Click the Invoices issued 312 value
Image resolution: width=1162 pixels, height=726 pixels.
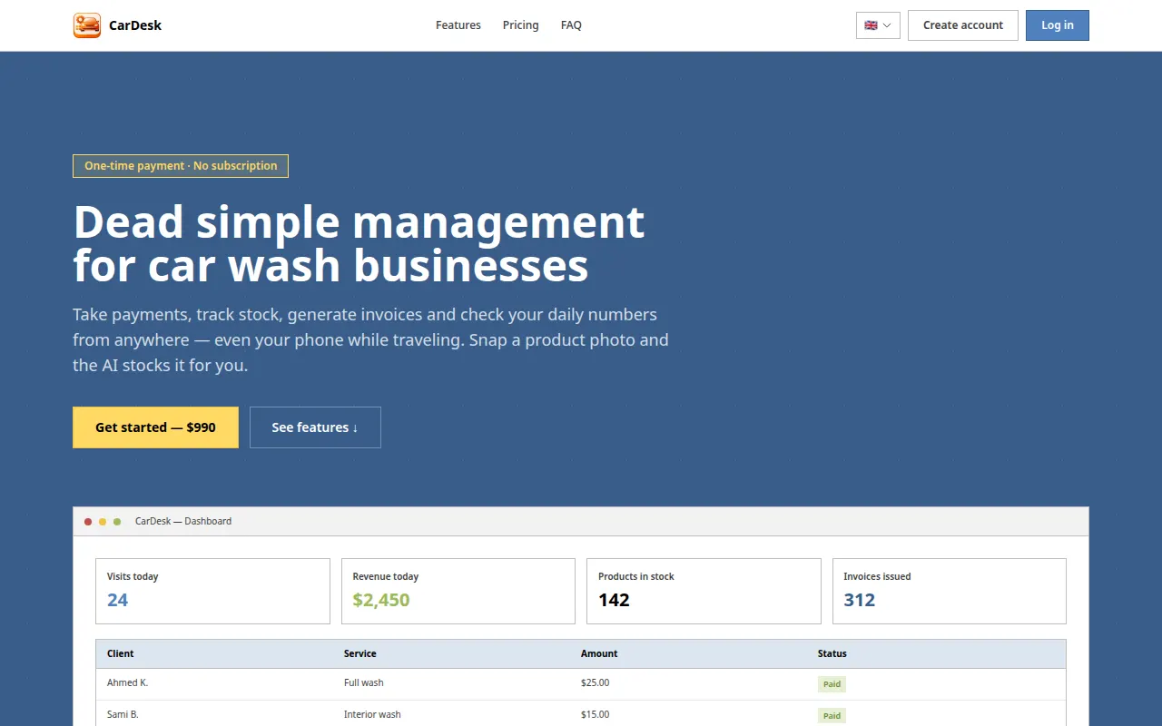point(859,600)
